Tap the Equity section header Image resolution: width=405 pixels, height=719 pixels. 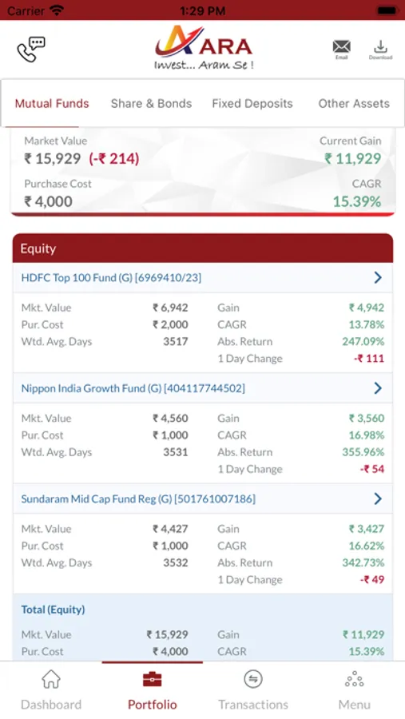[203, 248]
